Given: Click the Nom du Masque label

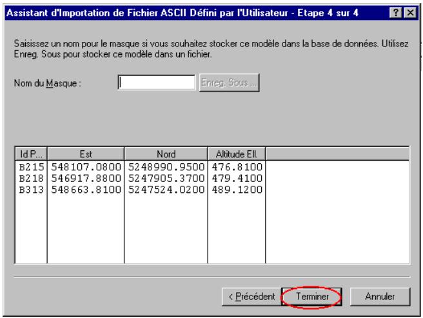Looking at the screenshot, I should coord(48,83).
